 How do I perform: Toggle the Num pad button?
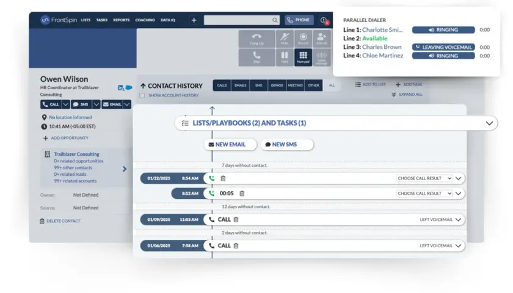coord(304,57)
